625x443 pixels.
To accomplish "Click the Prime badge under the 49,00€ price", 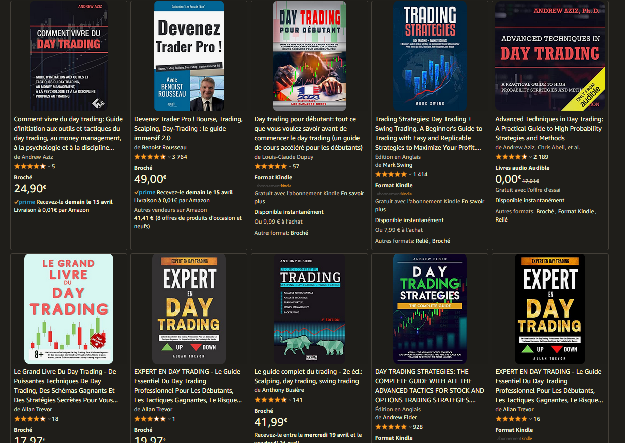I will pyautogui.click(x=145, y=192).
